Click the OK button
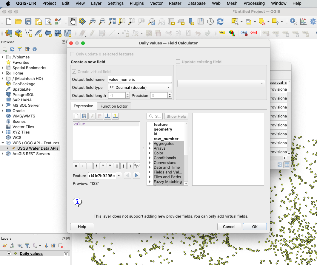 tap(255, 227)
